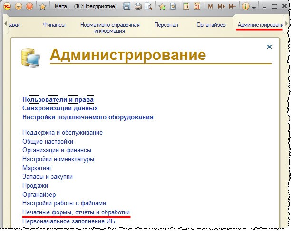Open the Общие настройки link
The image size is (291, 231).
tap(48, 141)
